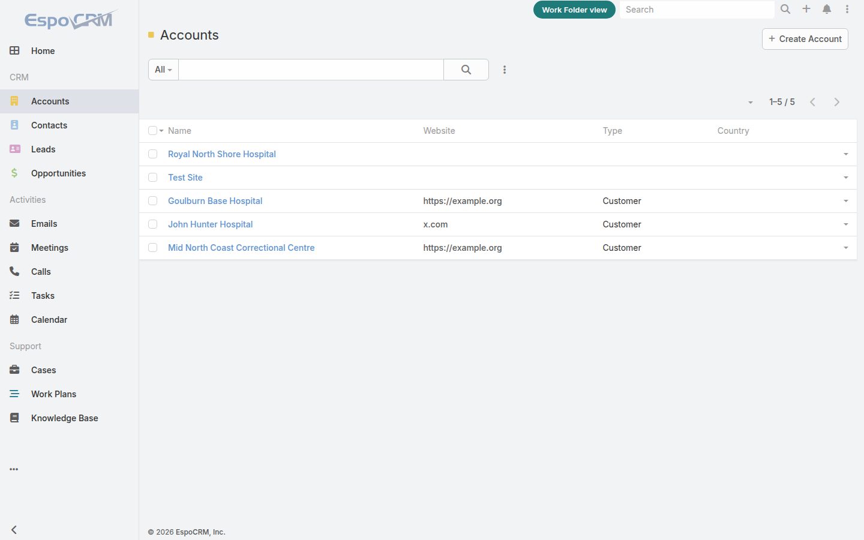Click the Knowledge Base book icon
This screenshot has height=540, width=864.
(x=14, y=418)
